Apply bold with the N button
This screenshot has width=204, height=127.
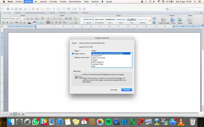click(4, 22)
